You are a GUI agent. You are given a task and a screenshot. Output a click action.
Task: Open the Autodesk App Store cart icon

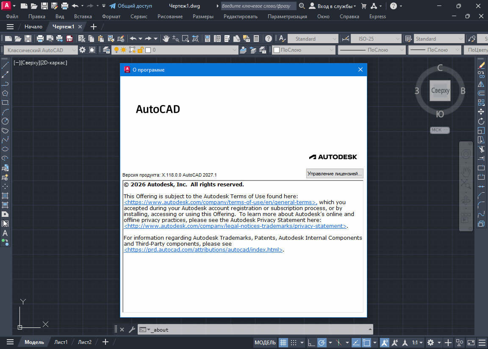363,6
